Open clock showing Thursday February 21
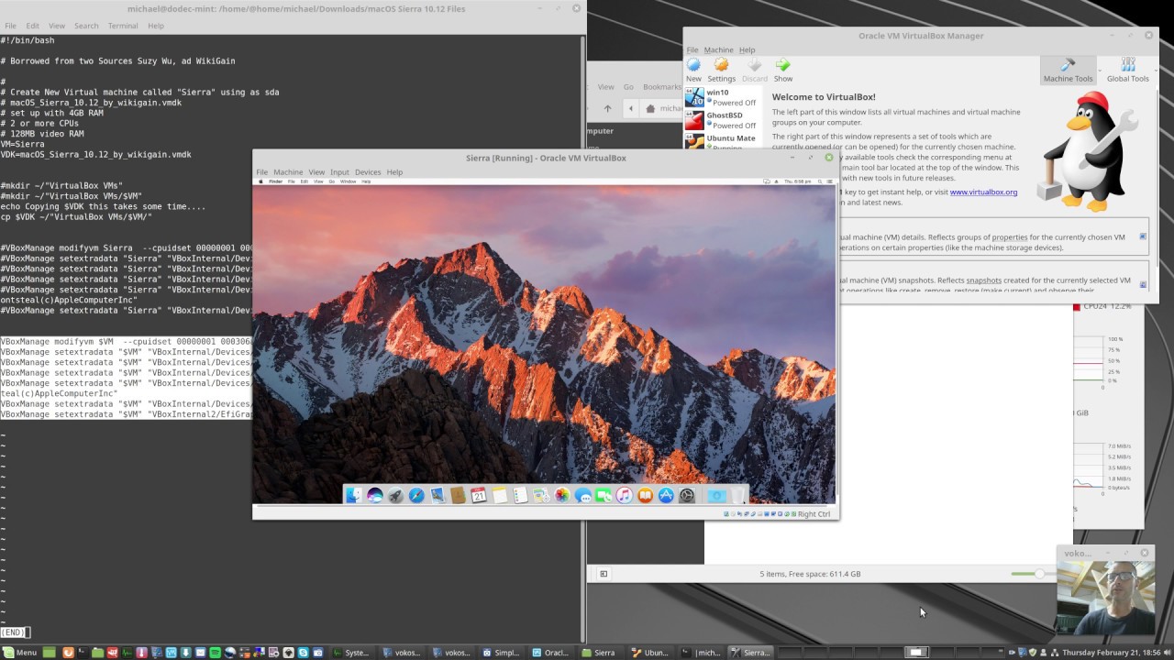 1112,653
